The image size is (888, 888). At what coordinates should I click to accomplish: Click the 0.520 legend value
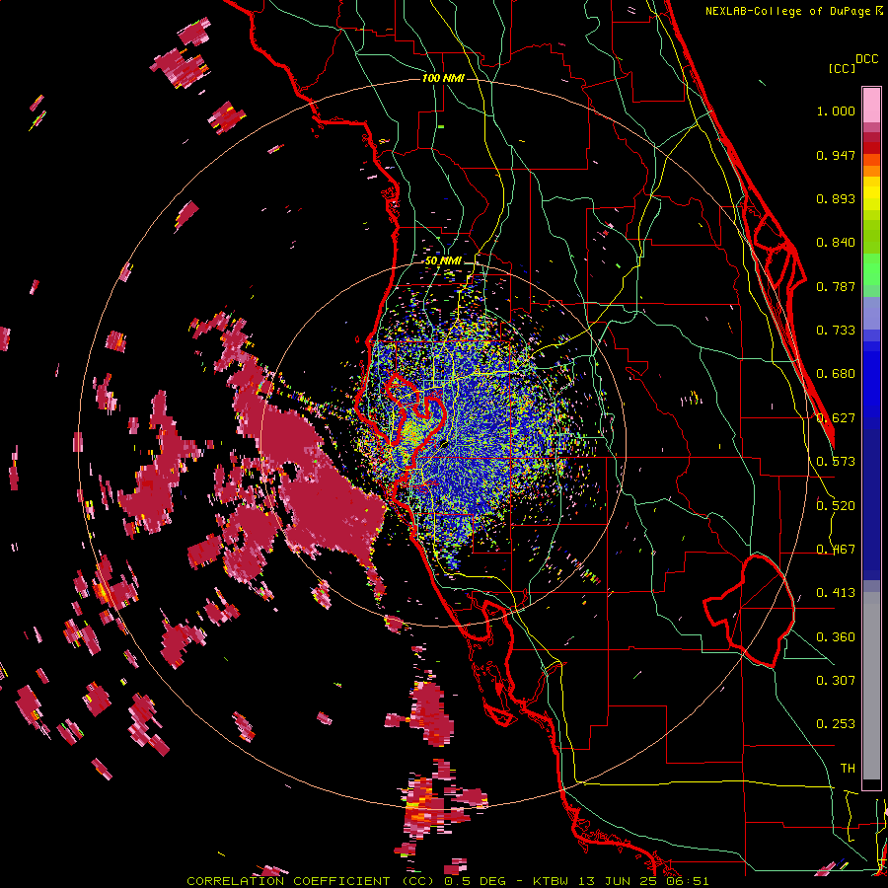pyautogui.click(x=836, y=506)
